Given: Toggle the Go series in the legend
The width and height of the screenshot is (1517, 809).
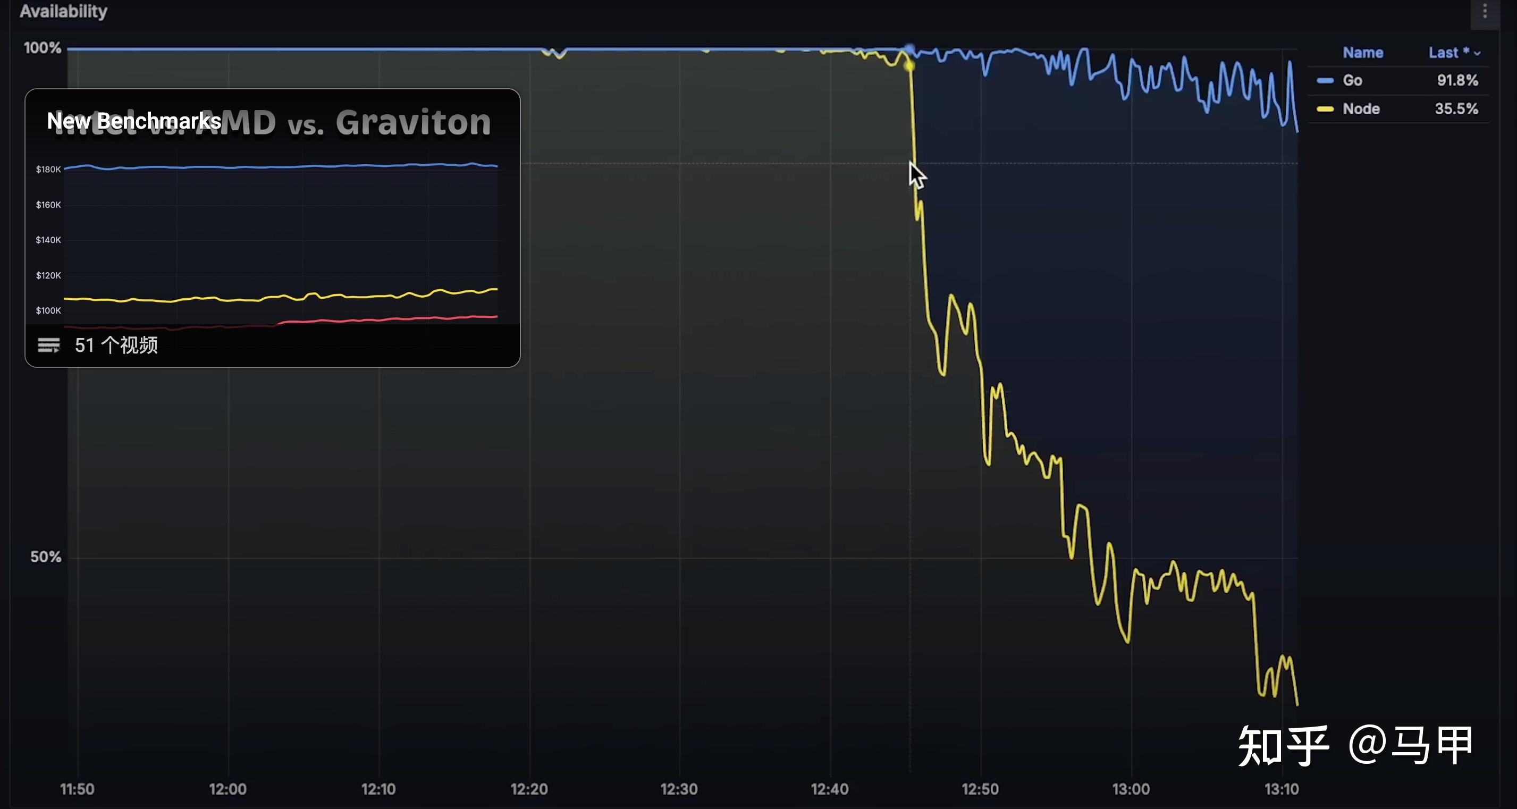Looking at the screenshot, I should [1352, 81].
